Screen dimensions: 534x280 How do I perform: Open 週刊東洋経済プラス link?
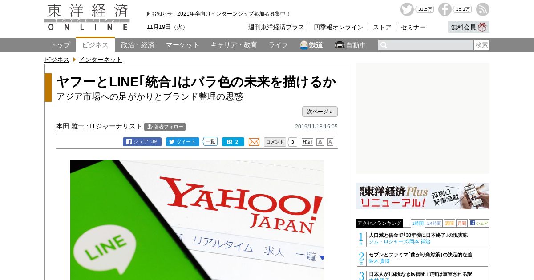point(276,27)
